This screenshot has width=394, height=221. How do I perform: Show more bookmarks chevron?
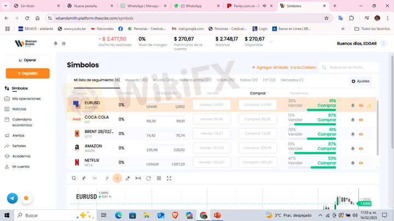[343, 29]
